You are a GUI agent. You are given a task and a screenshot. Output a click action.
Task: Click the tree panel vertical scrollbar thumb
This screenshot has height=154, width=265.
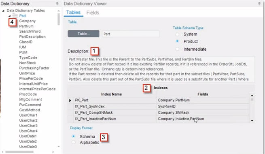(x=59, y=19)
